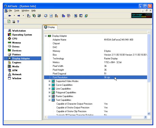Select the Adapter Name row

click(59, 40)
